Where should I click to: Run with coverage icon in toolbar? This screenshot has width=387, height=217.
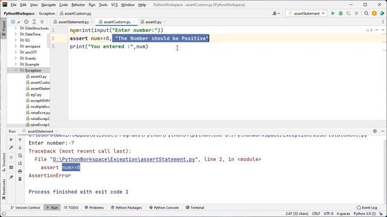point(348,13)
